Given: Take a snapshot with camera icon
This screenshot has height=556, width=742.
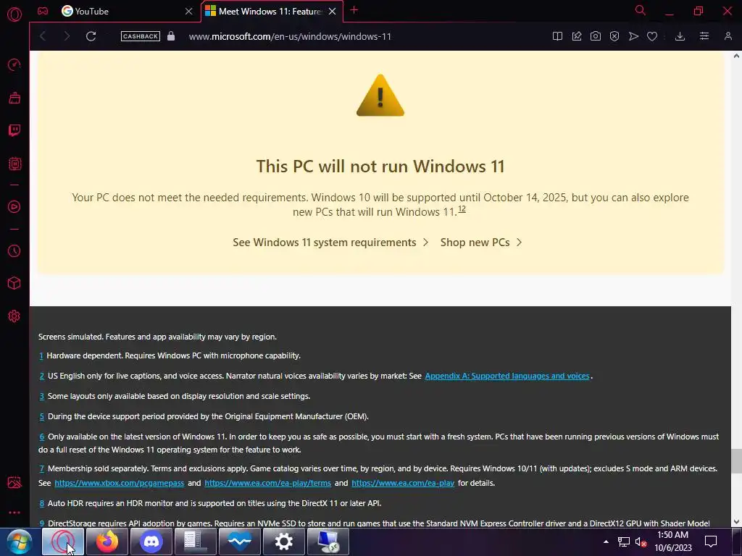Looking at the screenshot, I should tap(596, 36).
